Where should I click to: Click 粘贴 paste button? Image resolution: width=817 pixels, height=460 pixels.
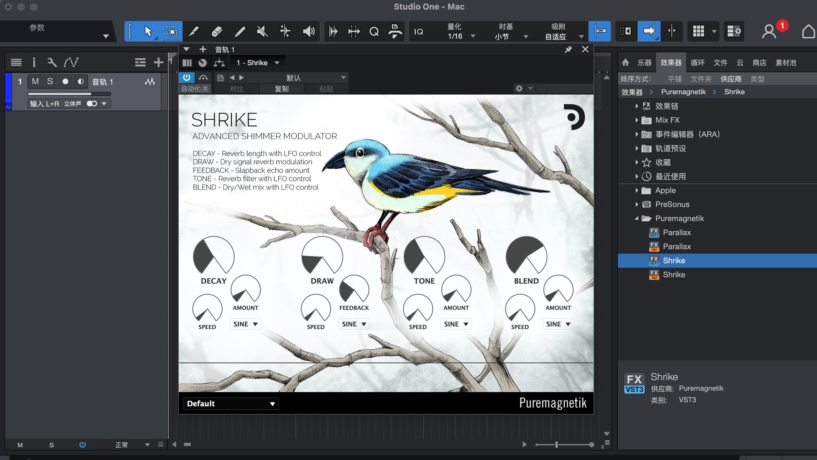pos(326,89)
